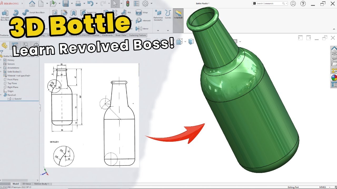Select the Swept Cut tool
337x189 pixels.
[x=88, y=12]
